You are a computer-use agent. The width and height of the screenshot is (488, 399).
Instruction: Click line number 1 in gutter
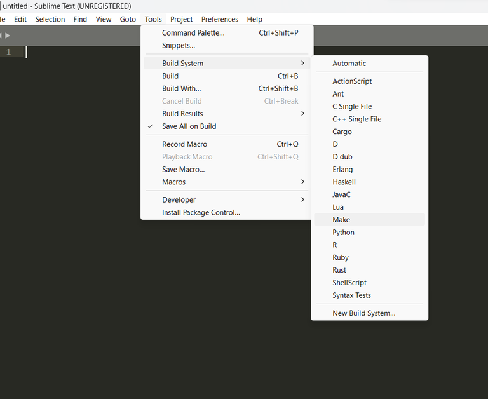point(8,52)
